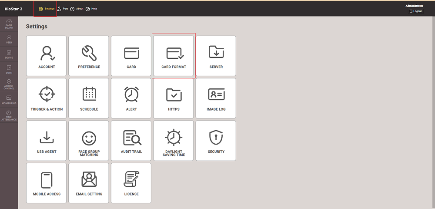Open the Schedule calendar tile
Screen dimensions: 435x209
pyautogui.click(x=89, y=98)
